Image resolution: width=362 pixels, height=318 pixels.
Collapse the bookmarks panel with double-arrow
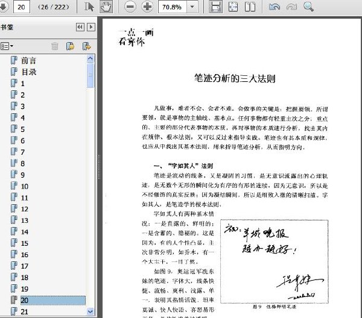tap(80, 27)
